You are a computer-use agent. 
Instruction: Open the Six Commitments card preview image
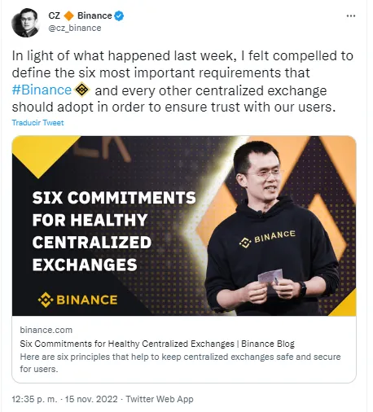184,226
